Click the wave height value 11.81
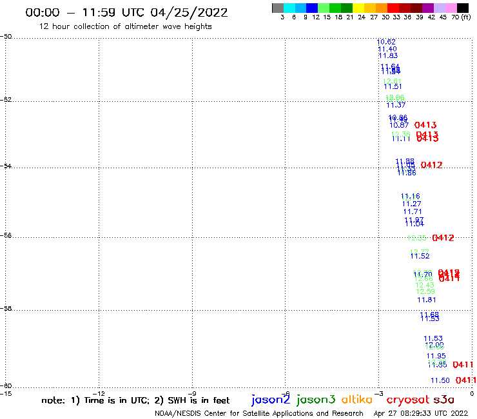Viewport: 477px width, 419px height. tap(427, 300)
